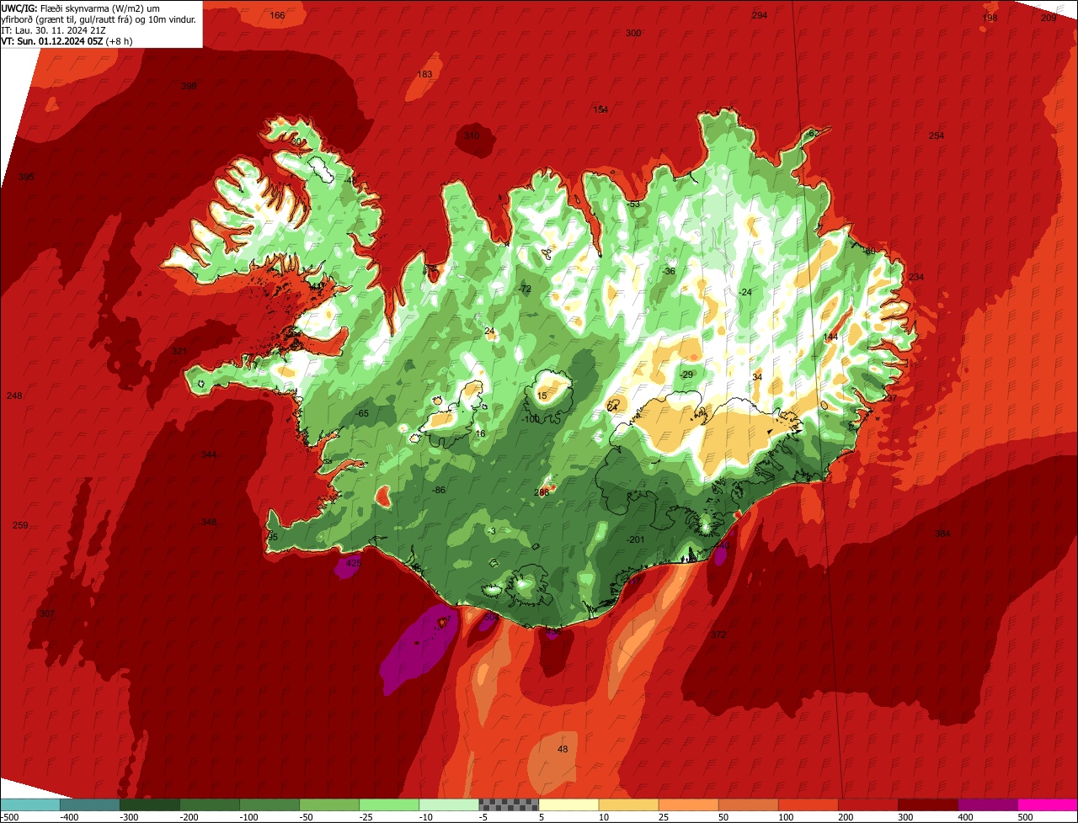Click the map value '183'

pyautogui.click(x=424, y=74)
